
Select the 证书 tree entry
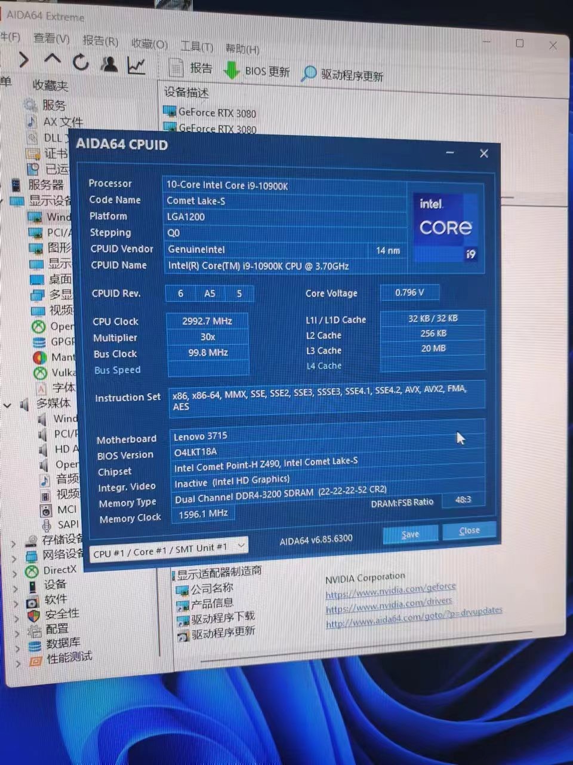point(56,154)
